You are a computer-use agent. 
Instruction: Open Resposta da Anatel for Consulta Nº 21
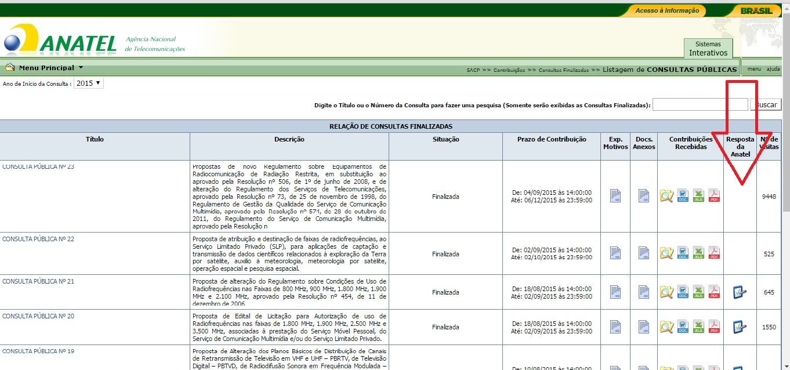point(740,292)
